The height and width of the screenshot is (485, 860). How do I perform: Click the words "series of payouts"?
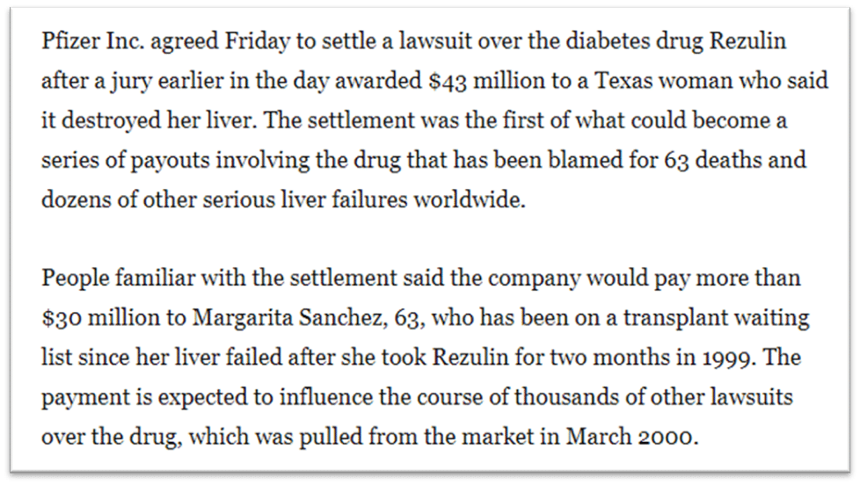coord(126,160)
